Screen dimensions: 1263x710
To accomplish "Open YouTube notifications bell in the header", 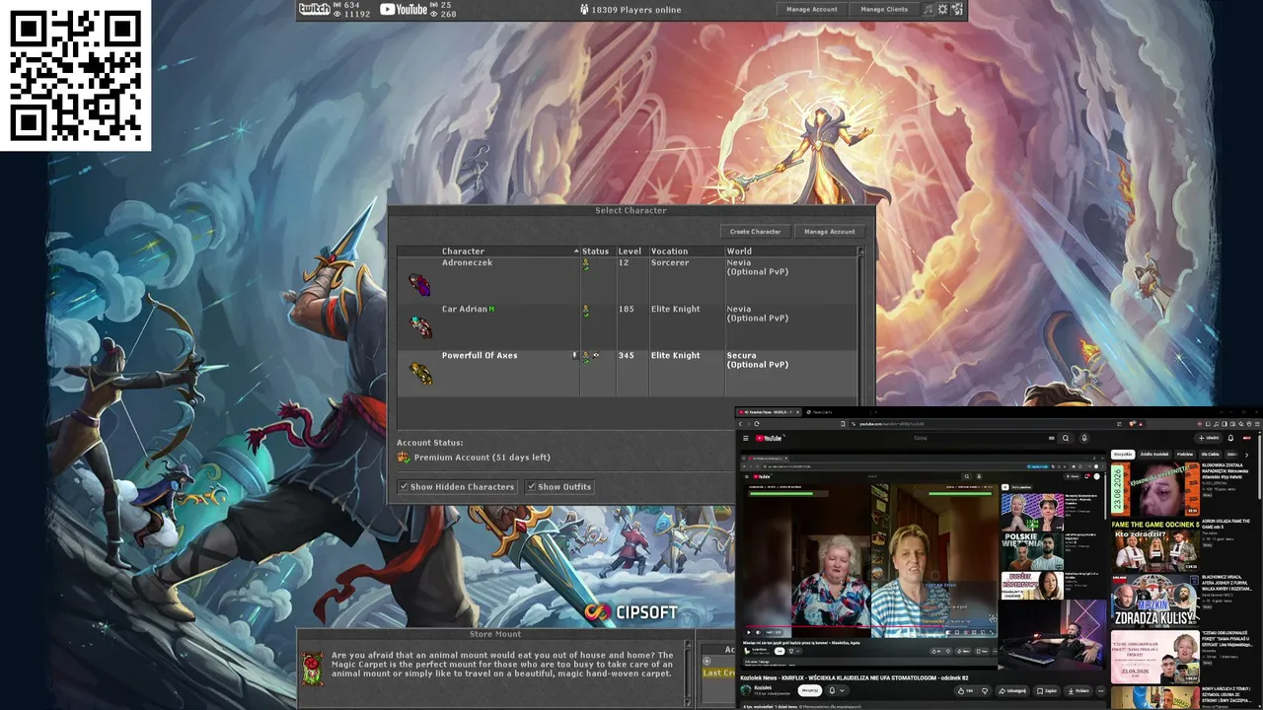I will 1230,438.
